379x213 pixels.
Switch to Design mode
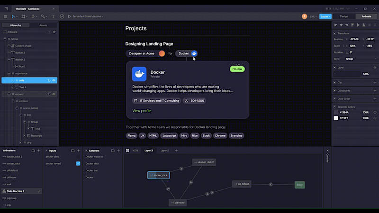point(344,17)
